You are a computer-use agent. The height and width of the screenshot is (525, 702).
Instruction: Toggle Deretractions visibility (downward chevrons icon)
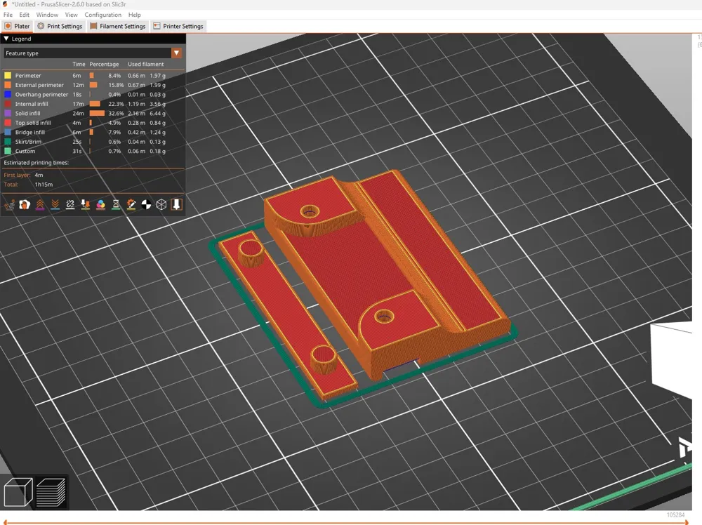coord(55,204)
